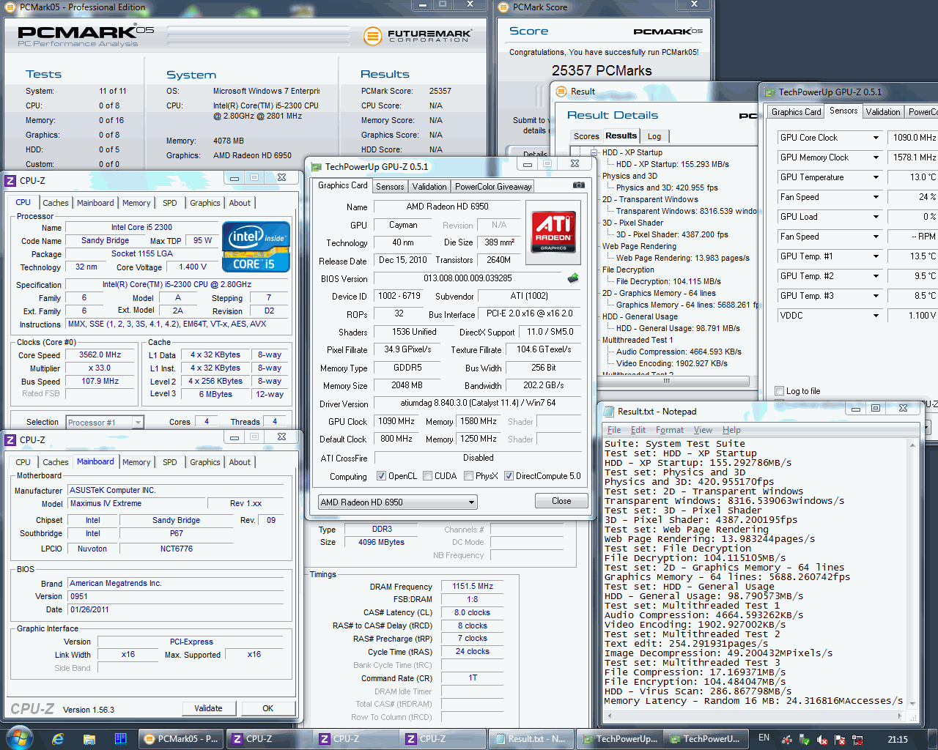Click the network tray icon beside the clock
The width and height of the screenshot is (938, 750).
pos(857,740)
